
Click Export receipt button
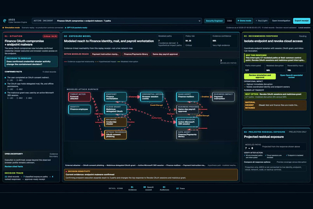pyautogui.click(x=302, y=21)
